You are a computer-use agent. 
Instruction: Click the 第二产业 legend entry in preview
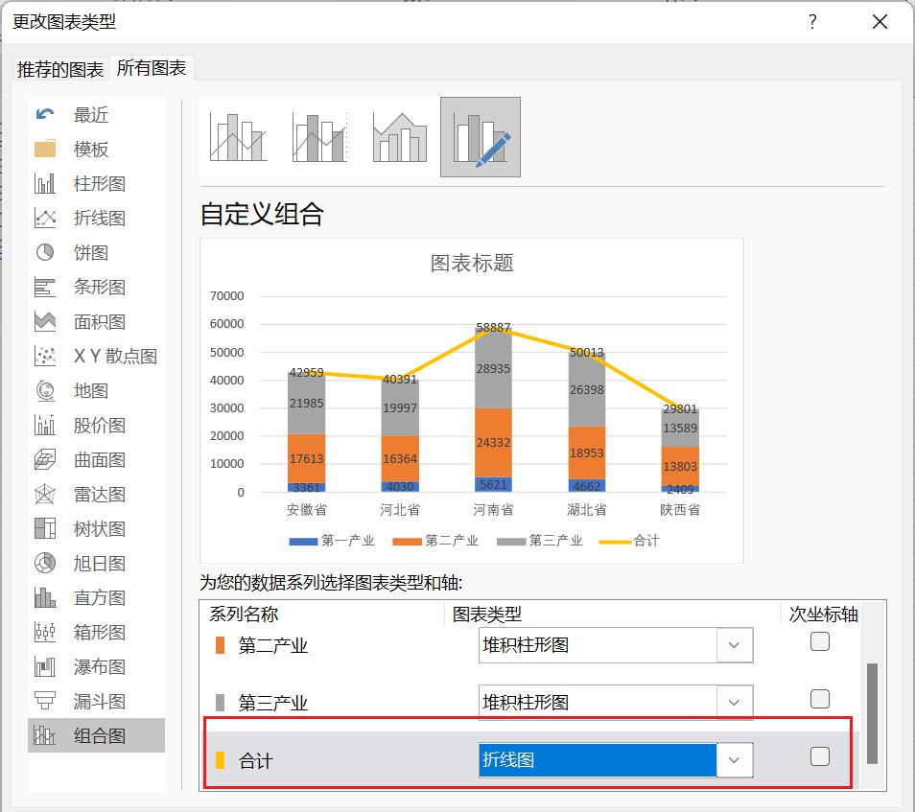pyautogui.click(x=435, y=541)
